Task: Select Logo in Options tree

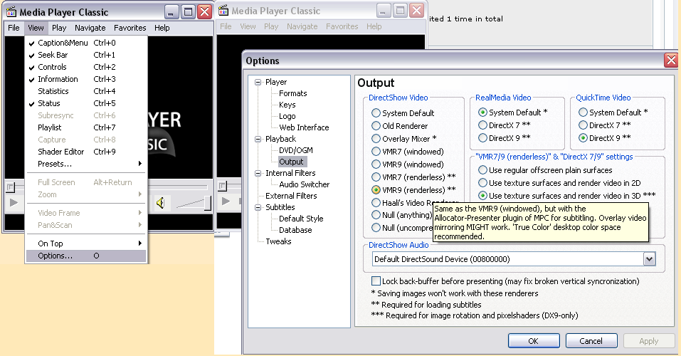Action: click(x=287, y=116)
